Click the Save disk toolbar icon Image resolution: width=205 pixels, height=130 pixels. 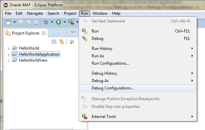click(21, 22)
